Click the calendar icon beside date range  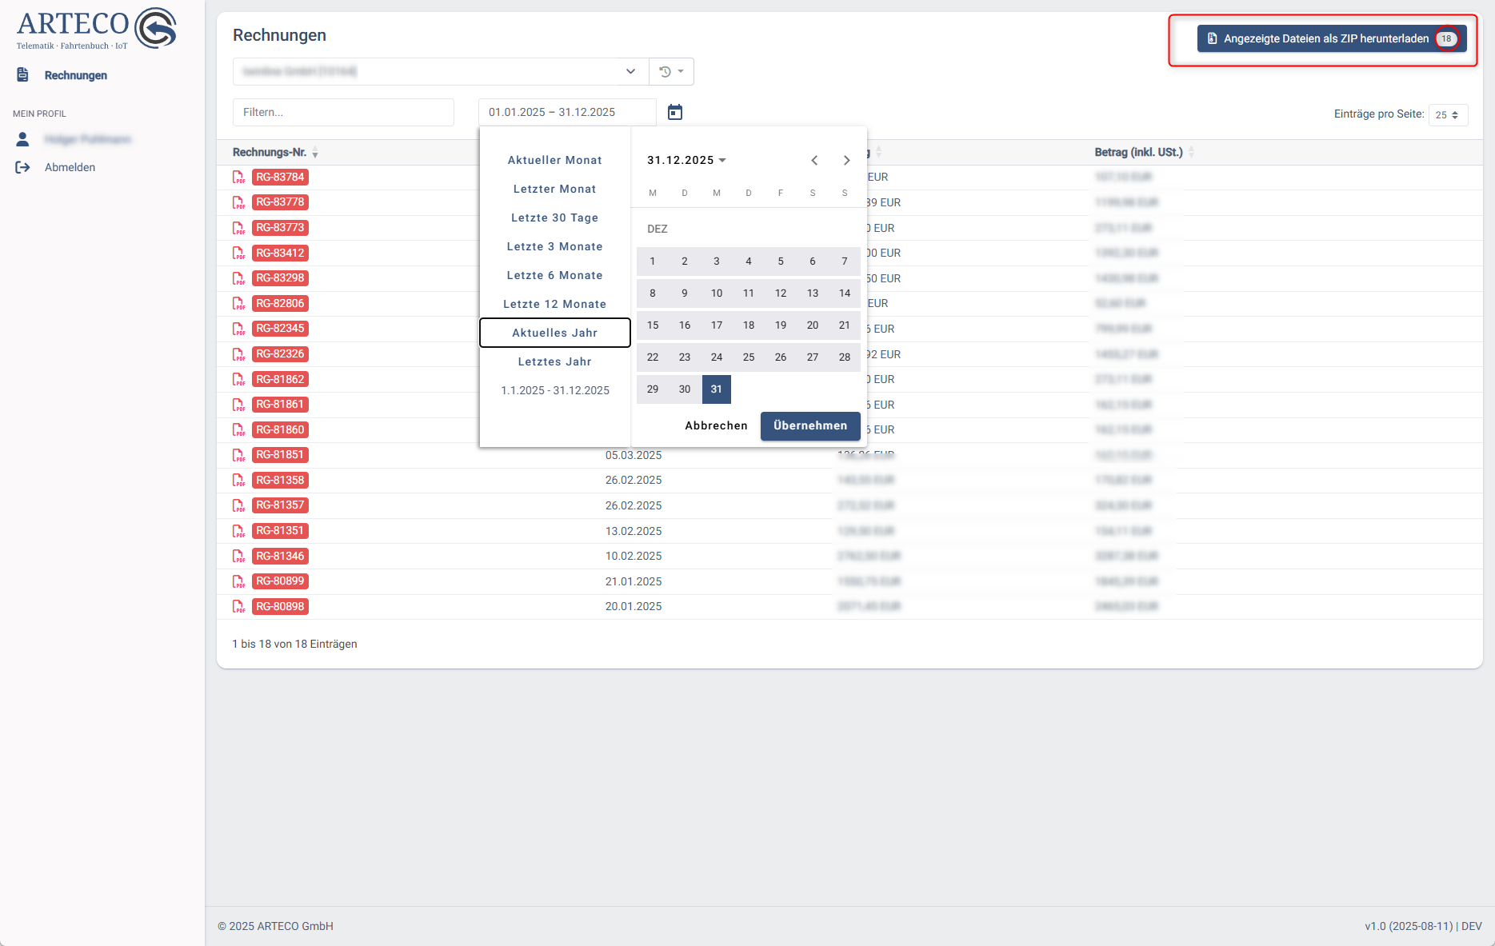(x=675, y=113)
